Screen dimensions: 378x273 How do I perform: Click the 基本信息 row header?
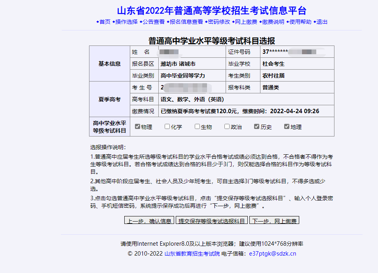[110, 64]
